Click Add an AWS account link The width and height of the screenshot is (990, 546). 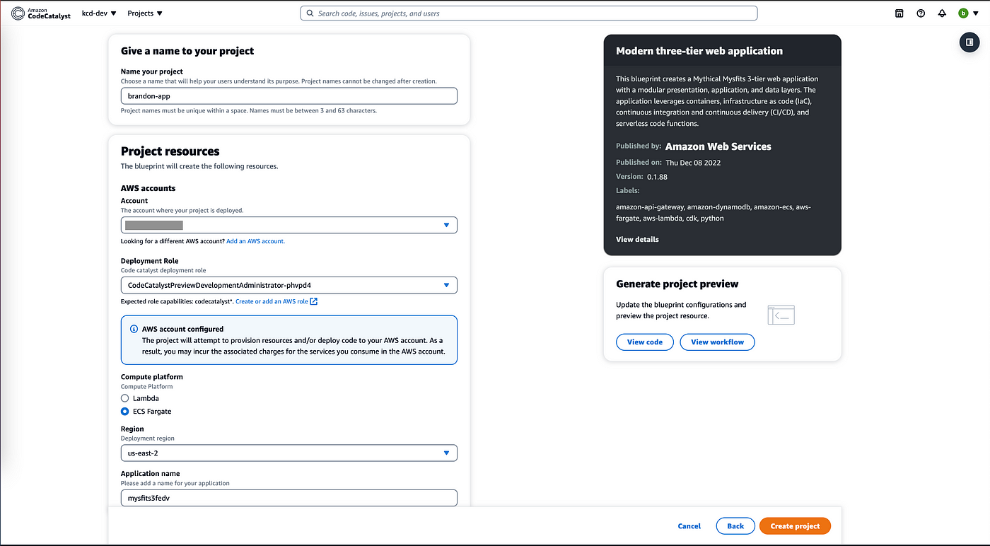point(255,241)
